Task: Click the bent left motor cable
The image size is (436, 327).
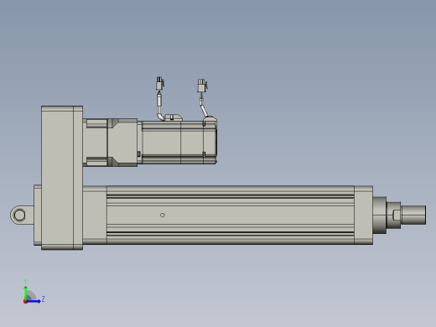Action: 160,107
